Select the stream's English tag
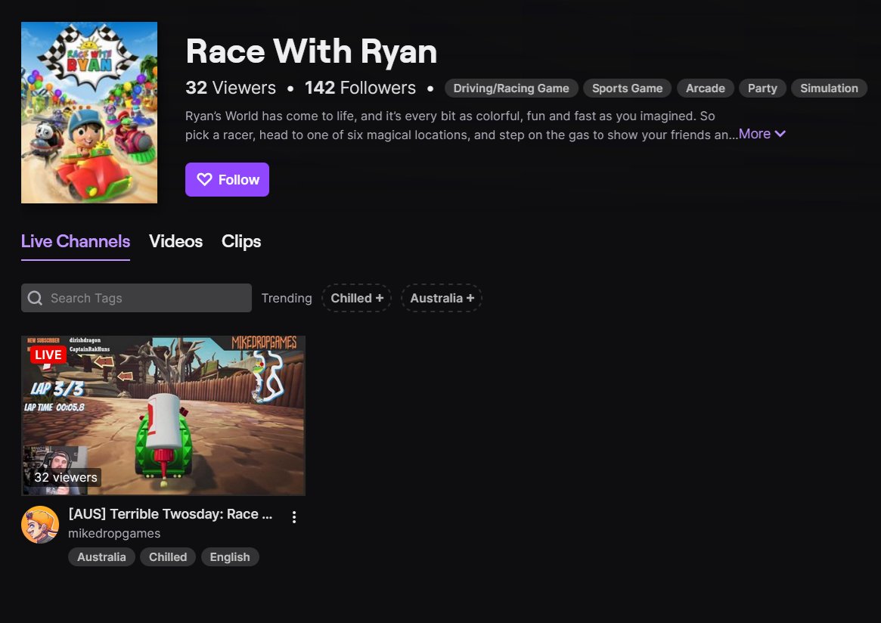 (x=230, y=556)
